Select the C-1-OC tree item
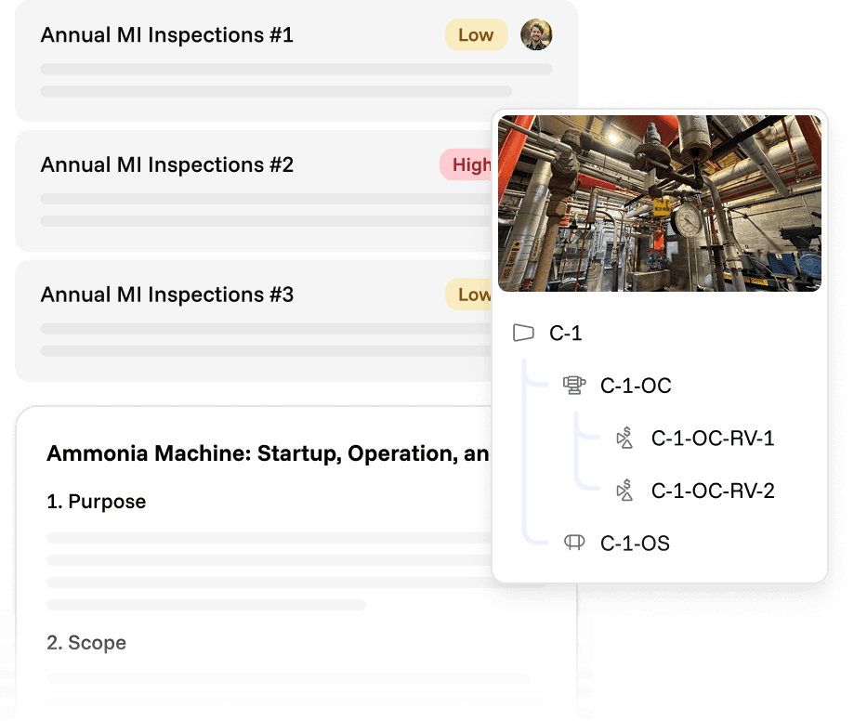The height and width of the screenshot is (721, 867). [636, 386]
